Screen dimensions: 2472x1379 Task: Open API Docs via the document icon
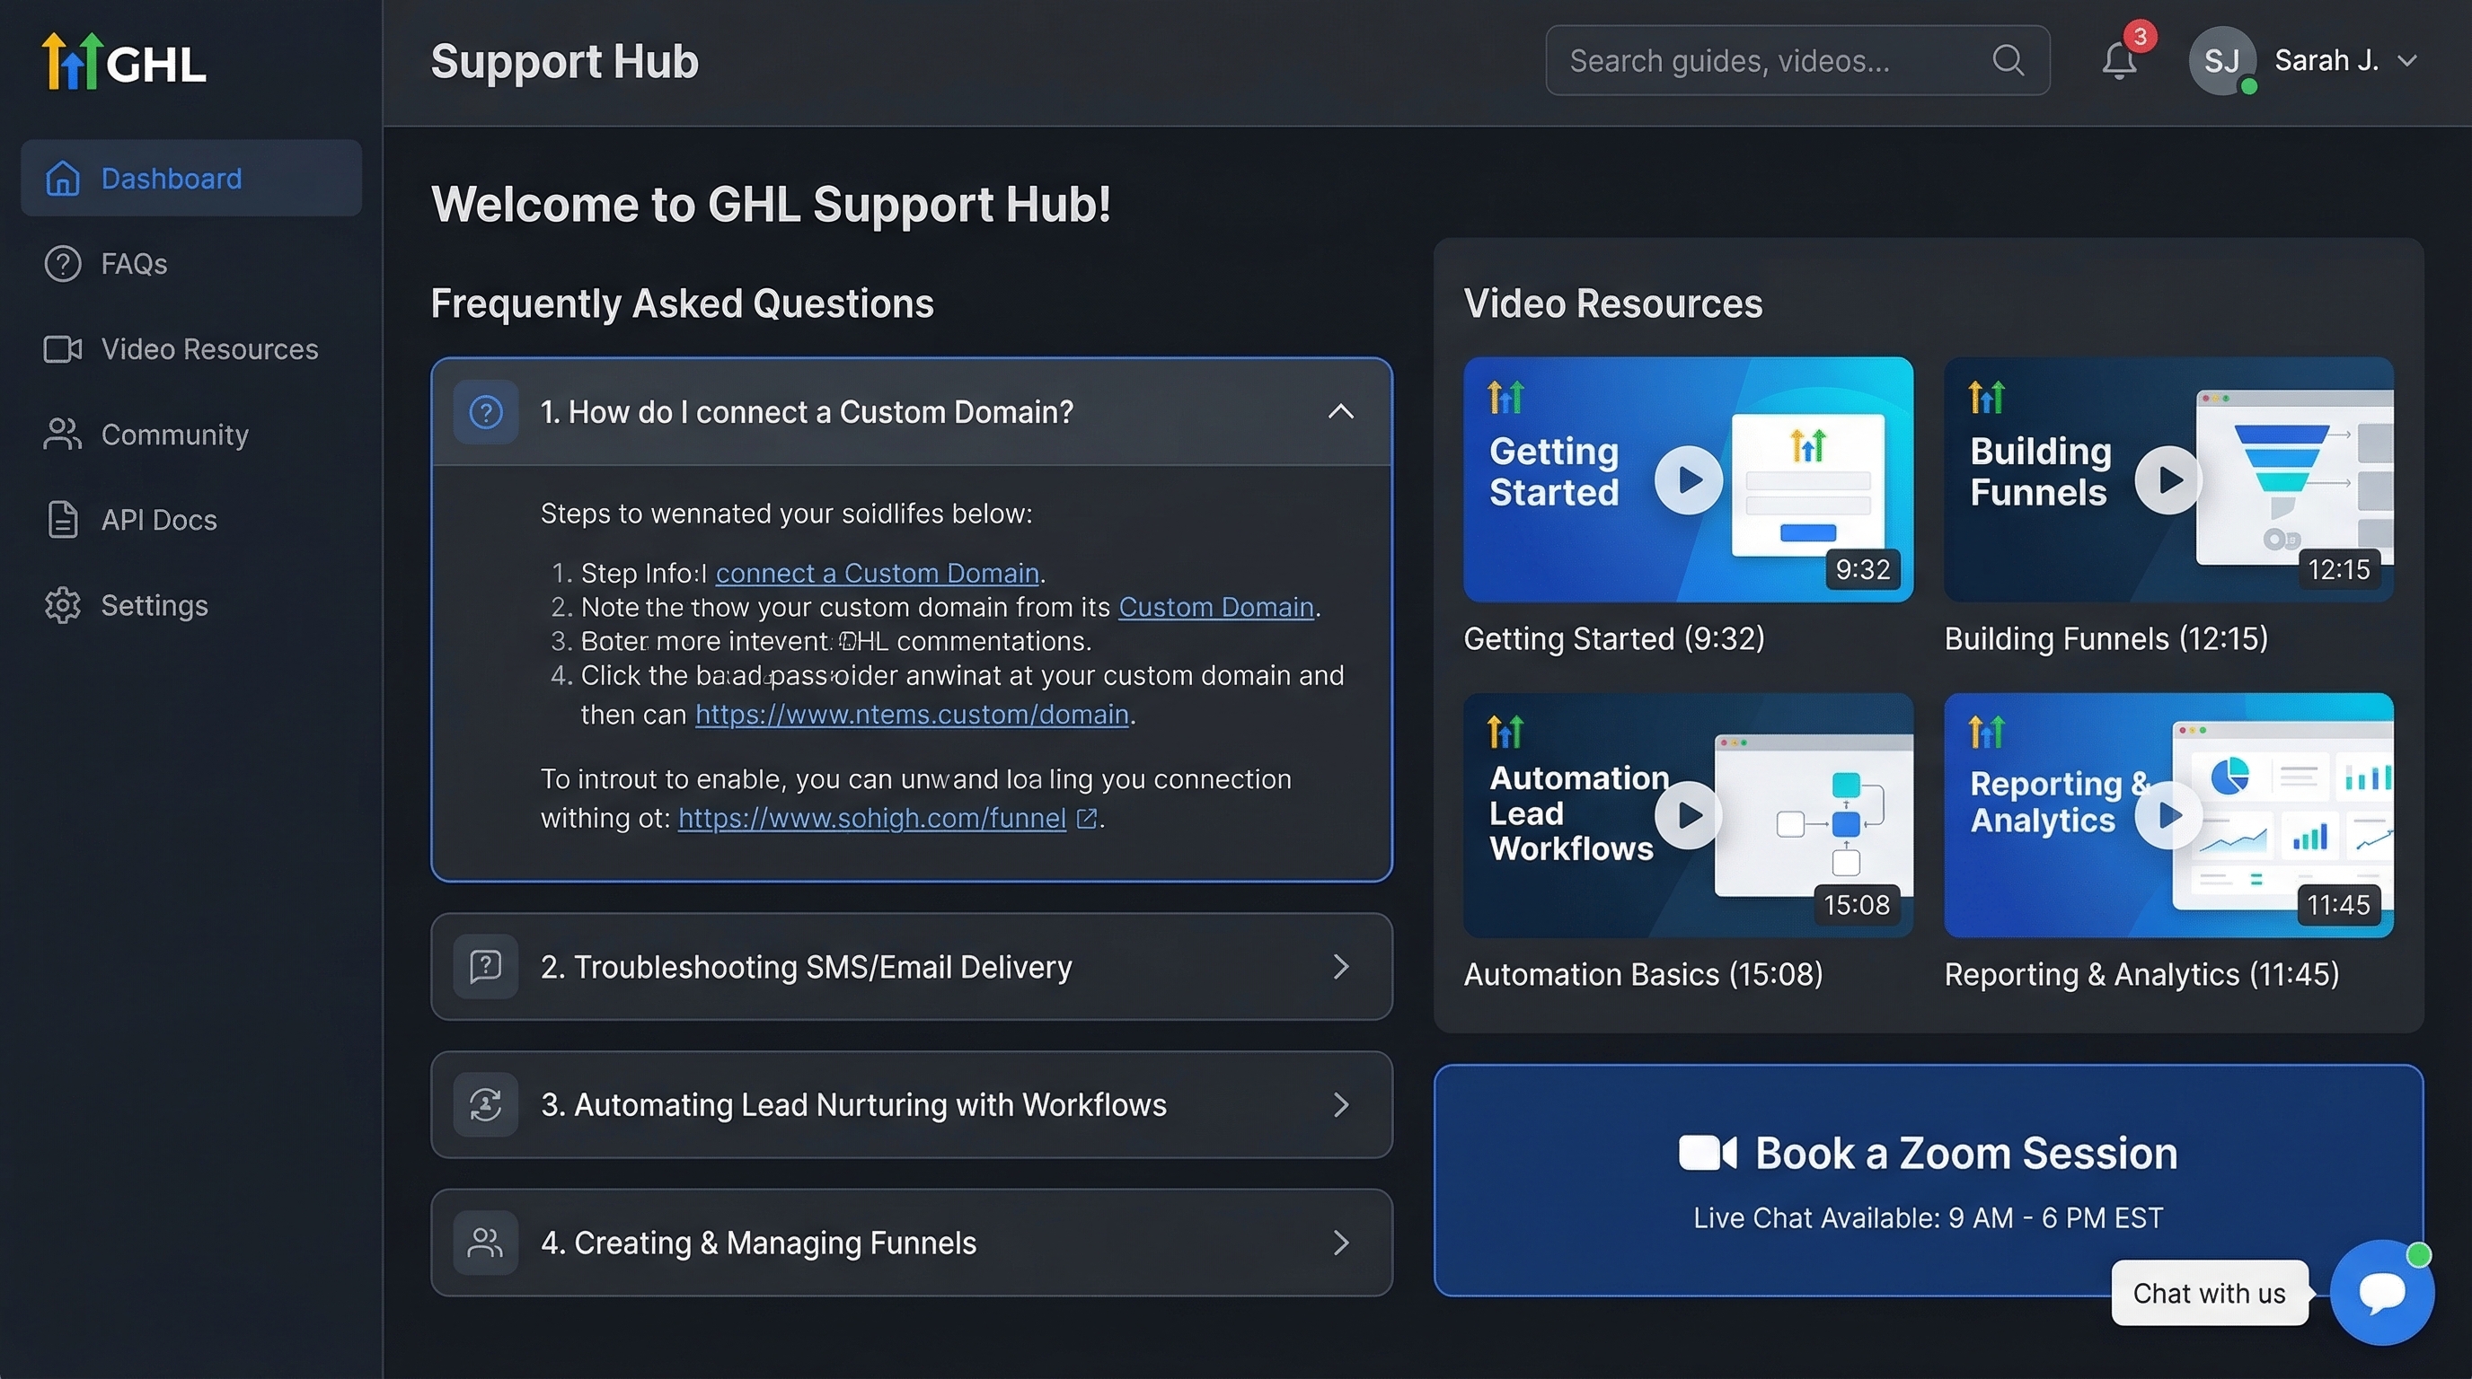tap(62, 519)
